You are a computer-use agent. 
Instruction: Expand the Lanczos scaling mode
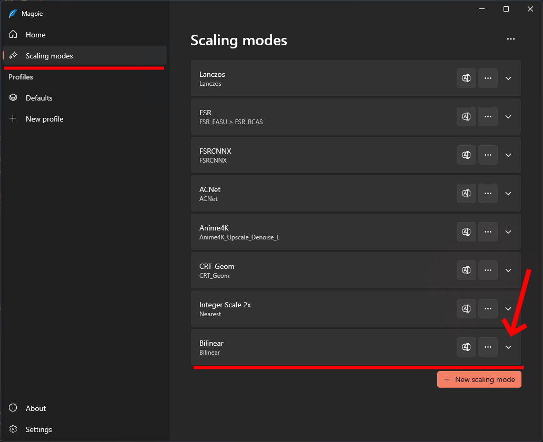click(x=508, y=78)
